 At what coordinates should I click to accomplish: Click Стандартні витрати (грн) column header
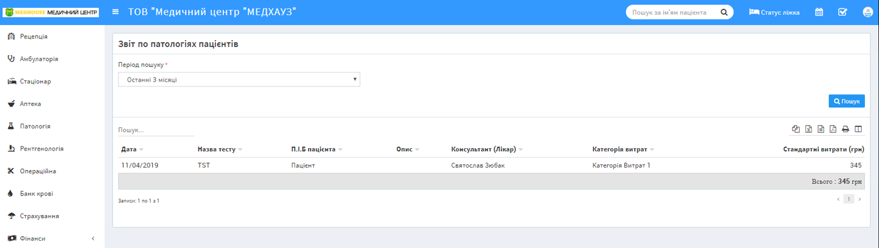click(x=823, y=149)
